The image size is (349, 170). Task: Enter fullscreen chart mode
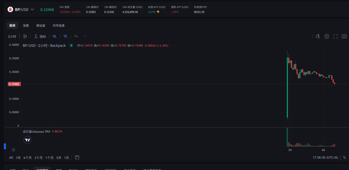tap(336, 36)
